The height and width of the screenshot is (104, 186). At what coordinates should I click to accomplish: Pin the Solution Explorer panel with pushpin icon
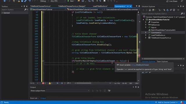coord(181,6)
